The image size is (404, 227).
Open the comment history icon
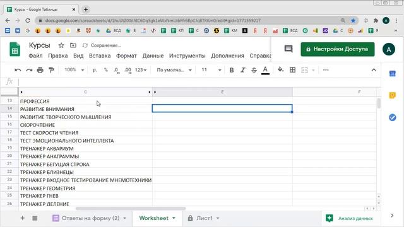[x=288, y=49]
